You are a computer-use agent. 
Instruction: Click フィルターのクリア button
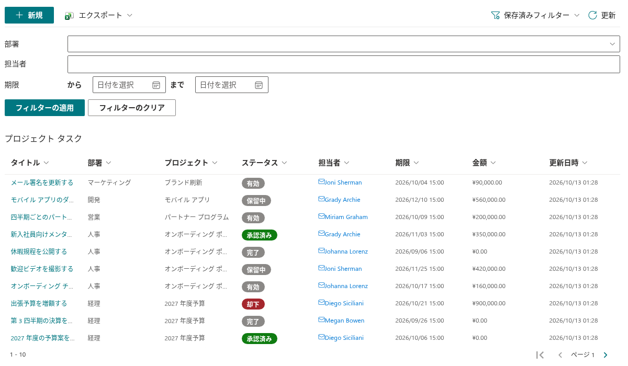pos(132,108)
